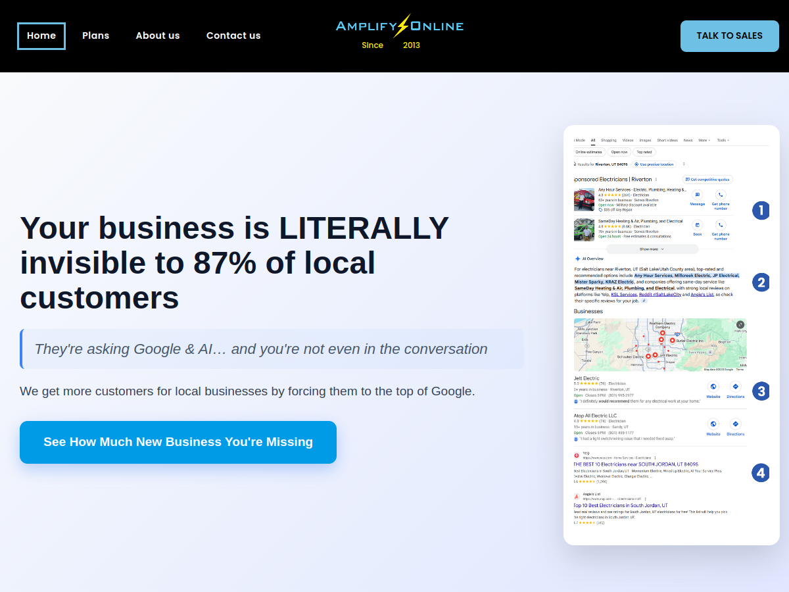Screen dimensions: 789x592
Task: Switch to the Videos search tab
Action: tap(628, 140)
